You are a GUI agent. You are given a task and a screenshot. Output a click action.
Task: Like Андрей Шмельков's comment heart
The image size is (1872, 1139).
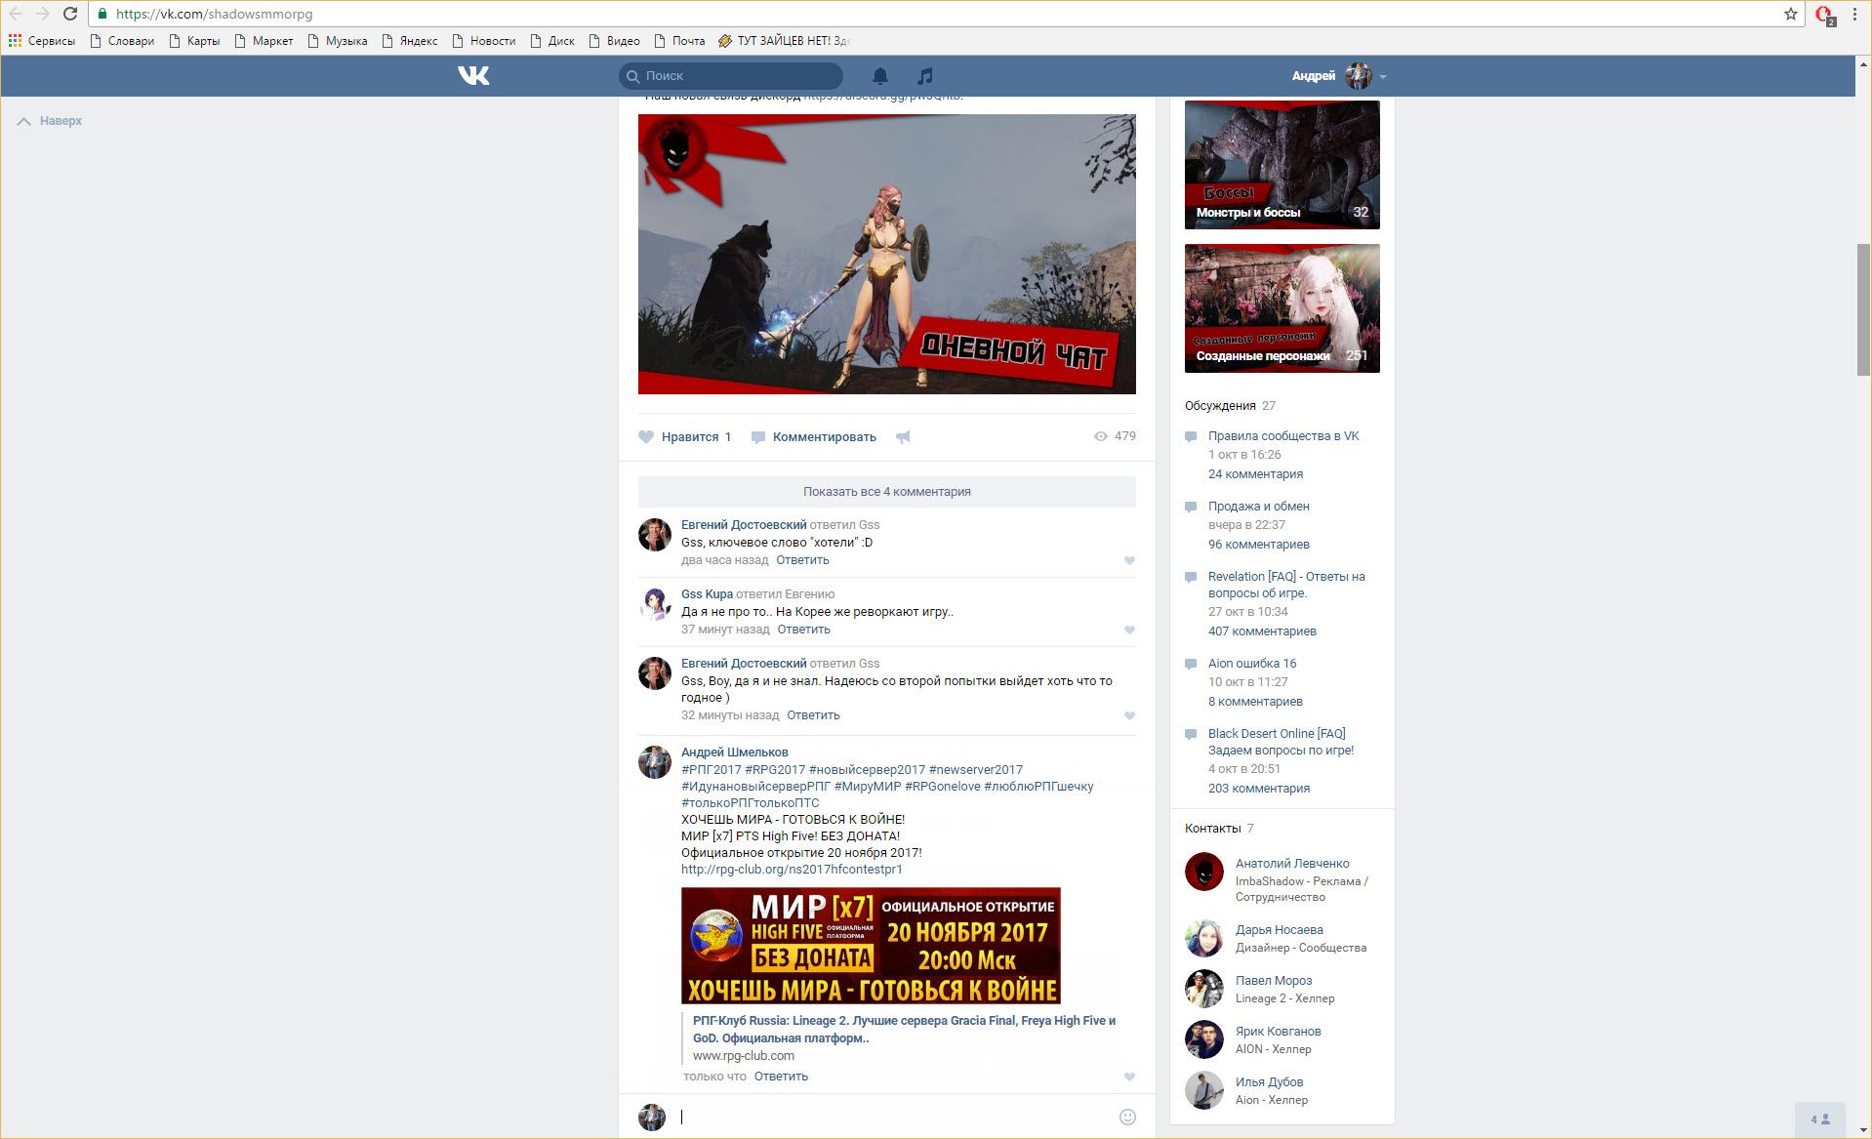tap(1129, 1077)
